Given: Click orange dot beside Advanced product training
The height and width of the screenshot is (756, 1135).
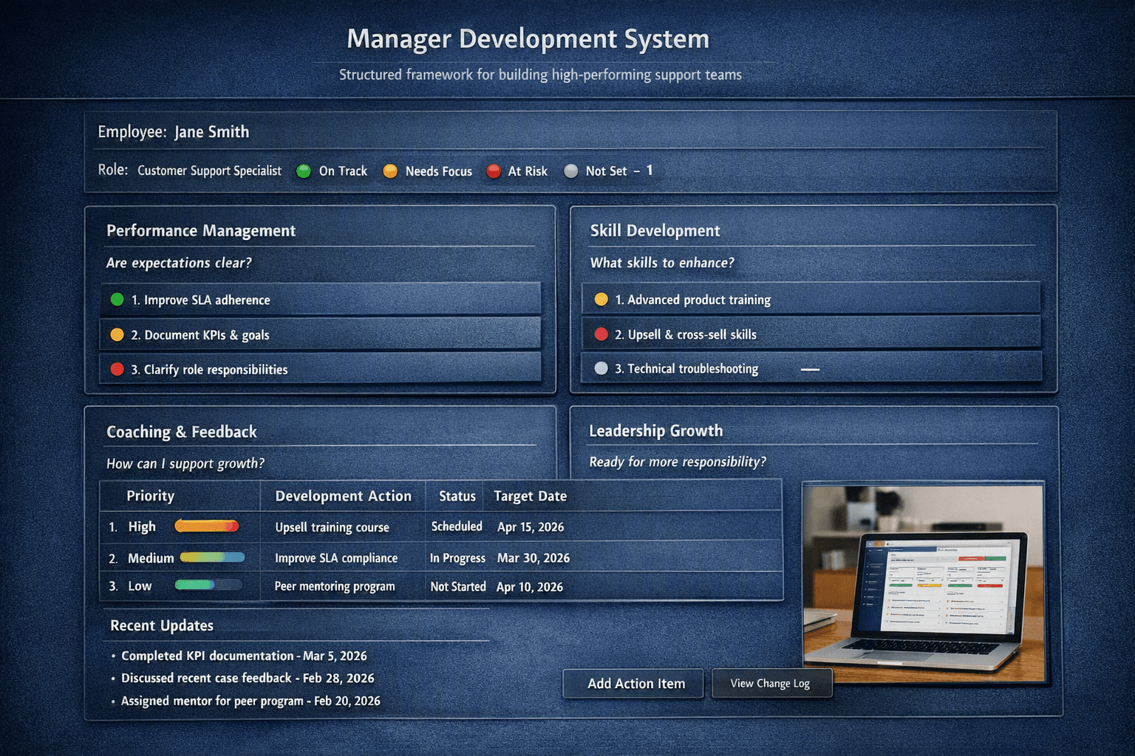Looking at the screenshot, I should (x=601, y=299).
